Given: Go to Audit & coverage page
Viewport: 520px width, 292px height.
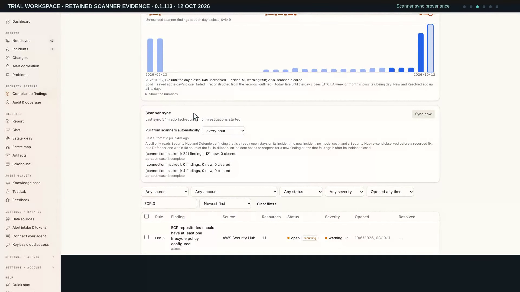Looking at the screenshot, I should [27, 102].
